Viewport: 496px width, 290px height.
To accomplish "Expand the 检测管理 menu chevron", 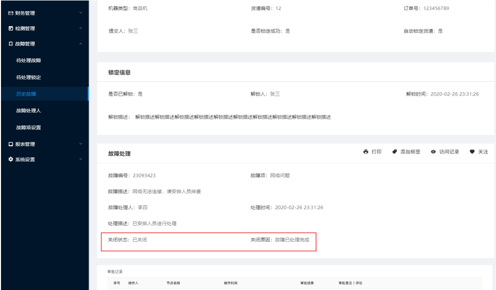I will [81, 28].
